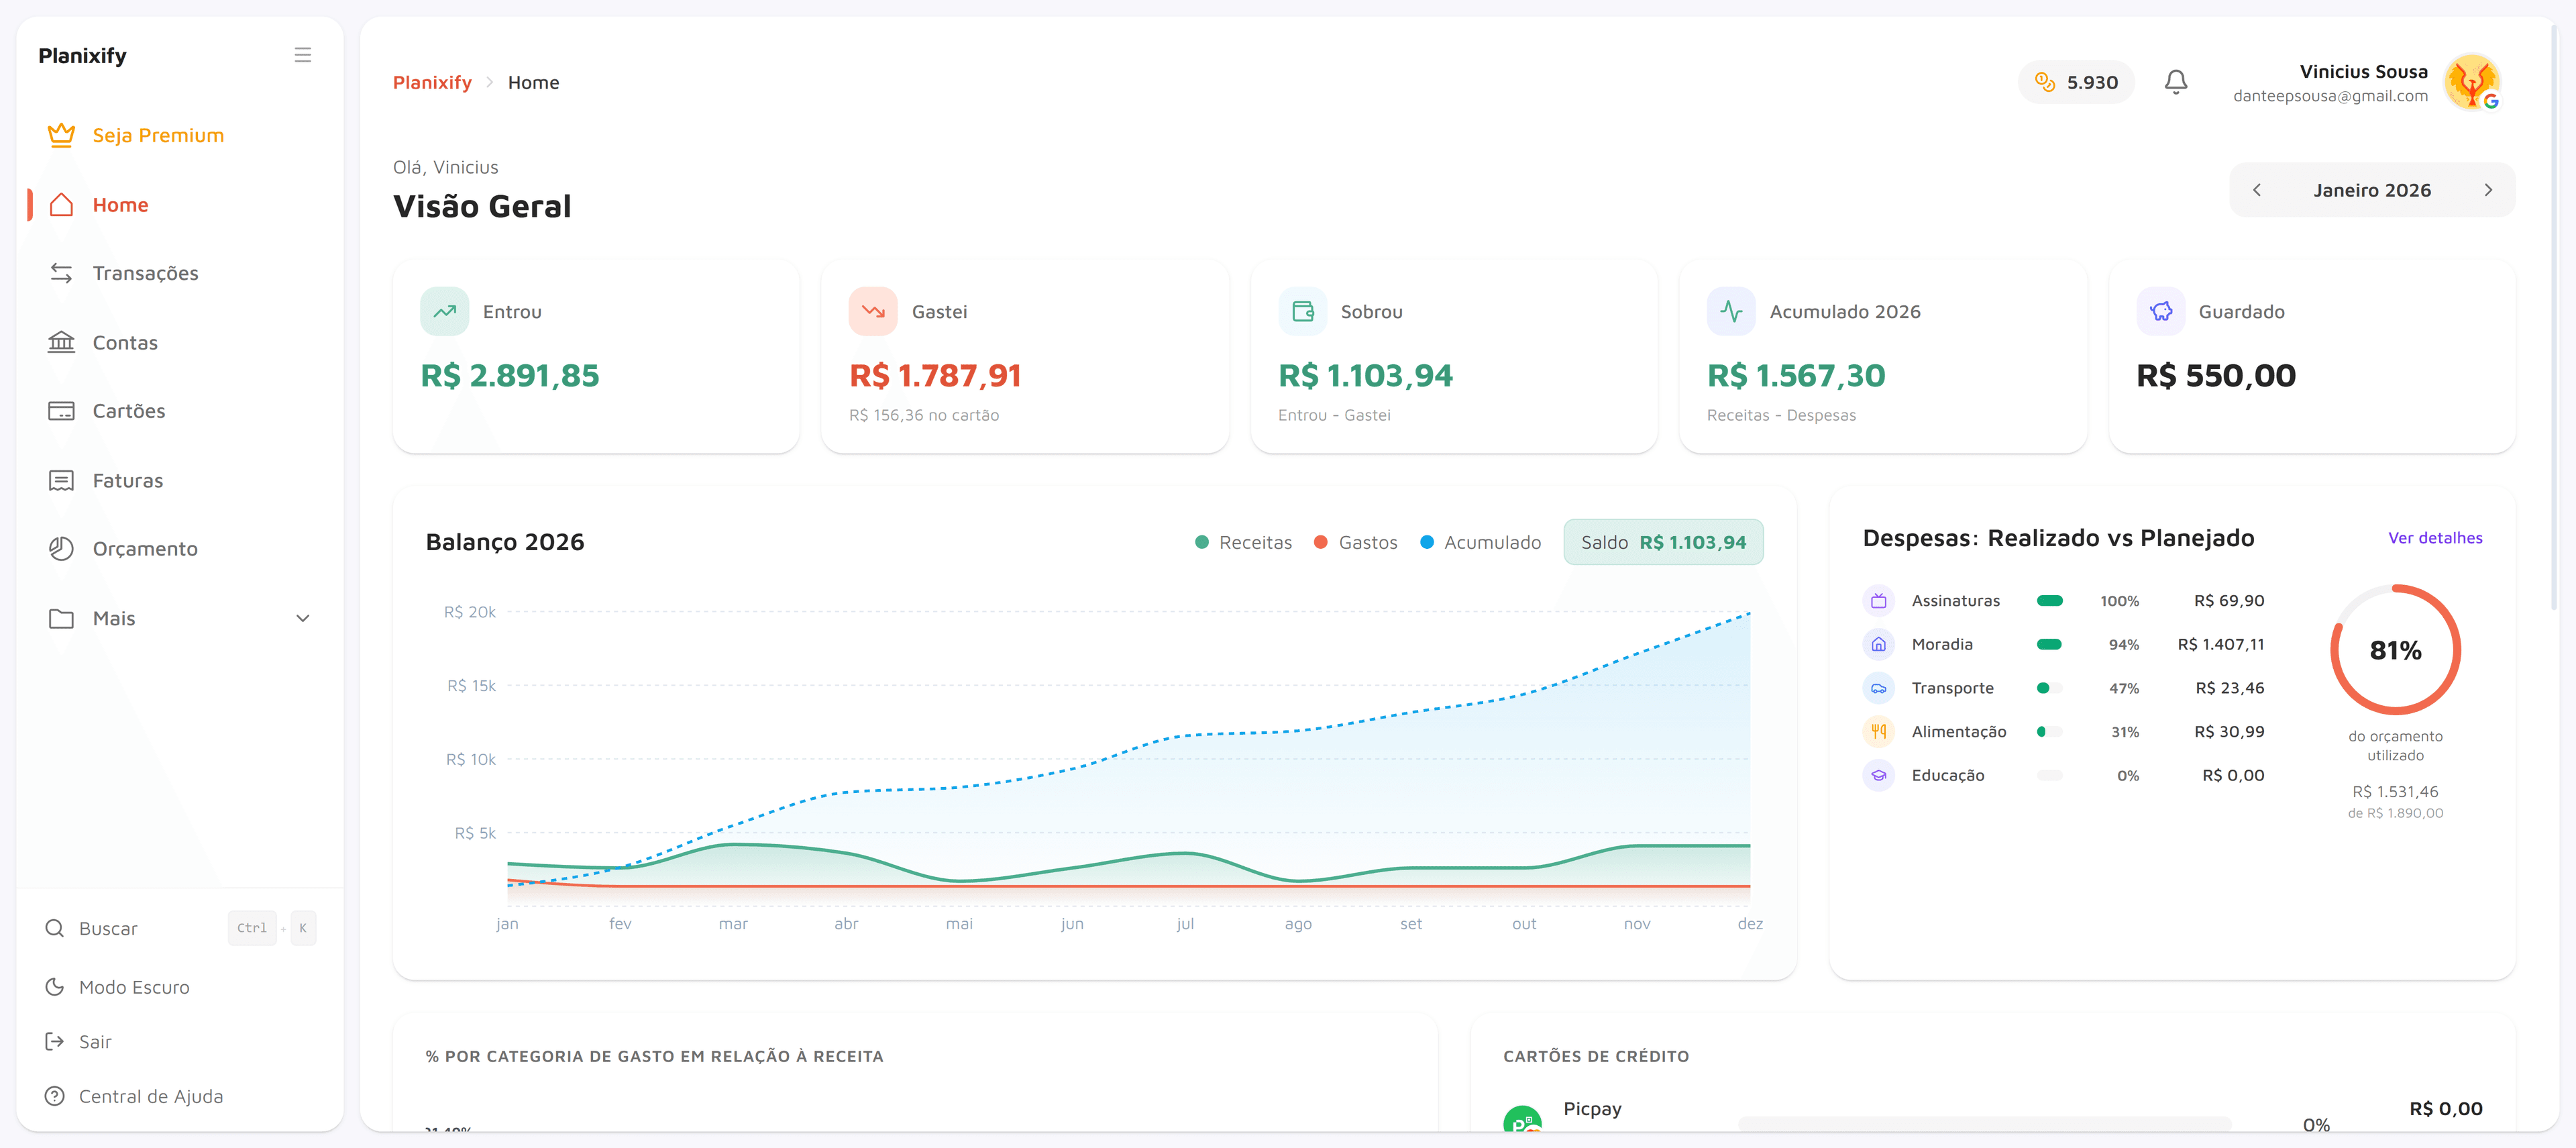Go to previous month with left chevron
This screenshot has width=2576, height=1148.
[2258, 189]
